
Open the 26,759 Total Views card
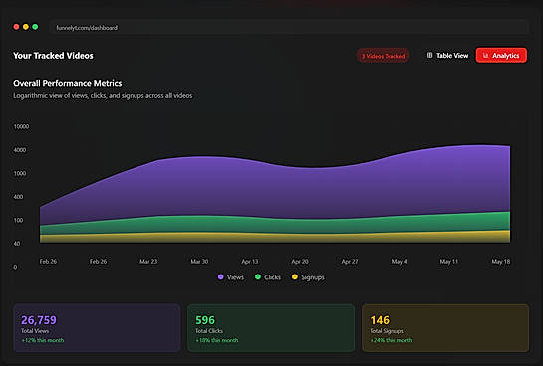coord(97,328)
